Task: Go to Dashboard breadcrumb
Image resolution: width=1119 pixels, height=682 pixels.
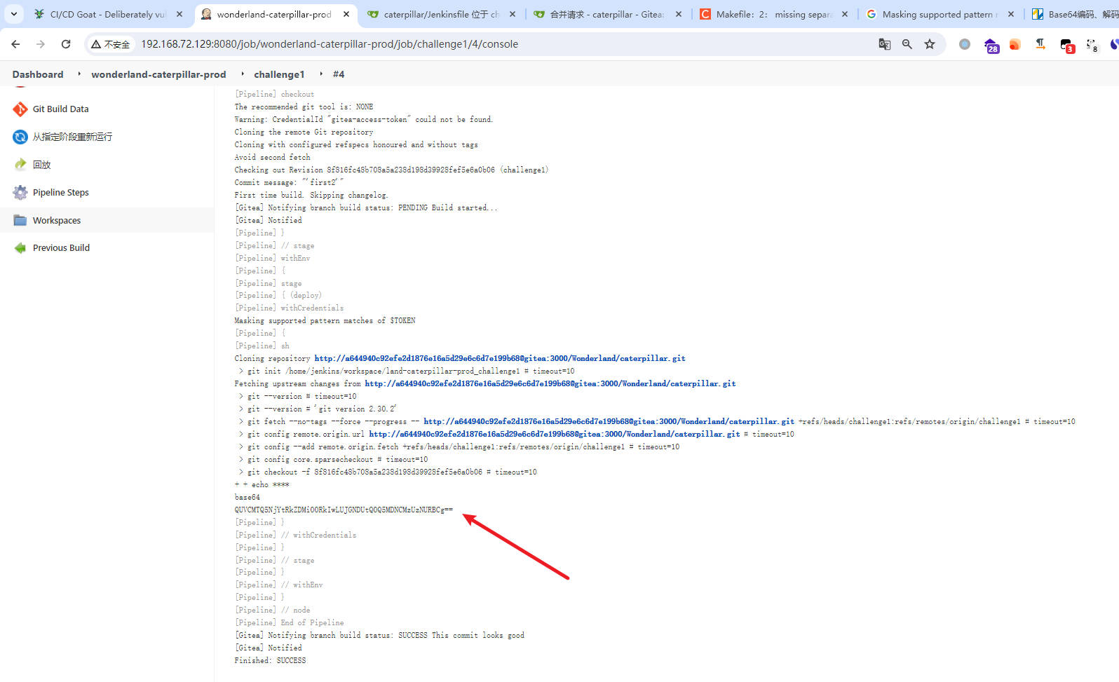Action: coord(38,74)
